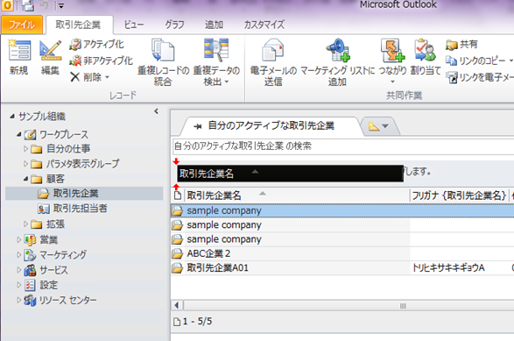Click the search field for 取引先企業
The height and width of the screenshot is (341, 514).
tap(343, 146)
